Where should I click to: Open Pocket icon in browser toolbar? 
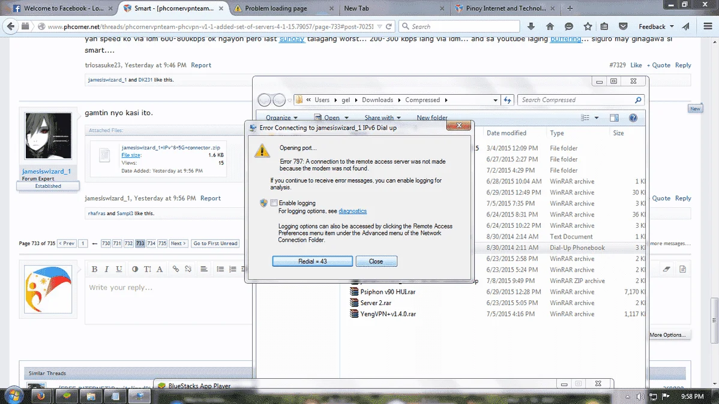click(x=623, y=26)
